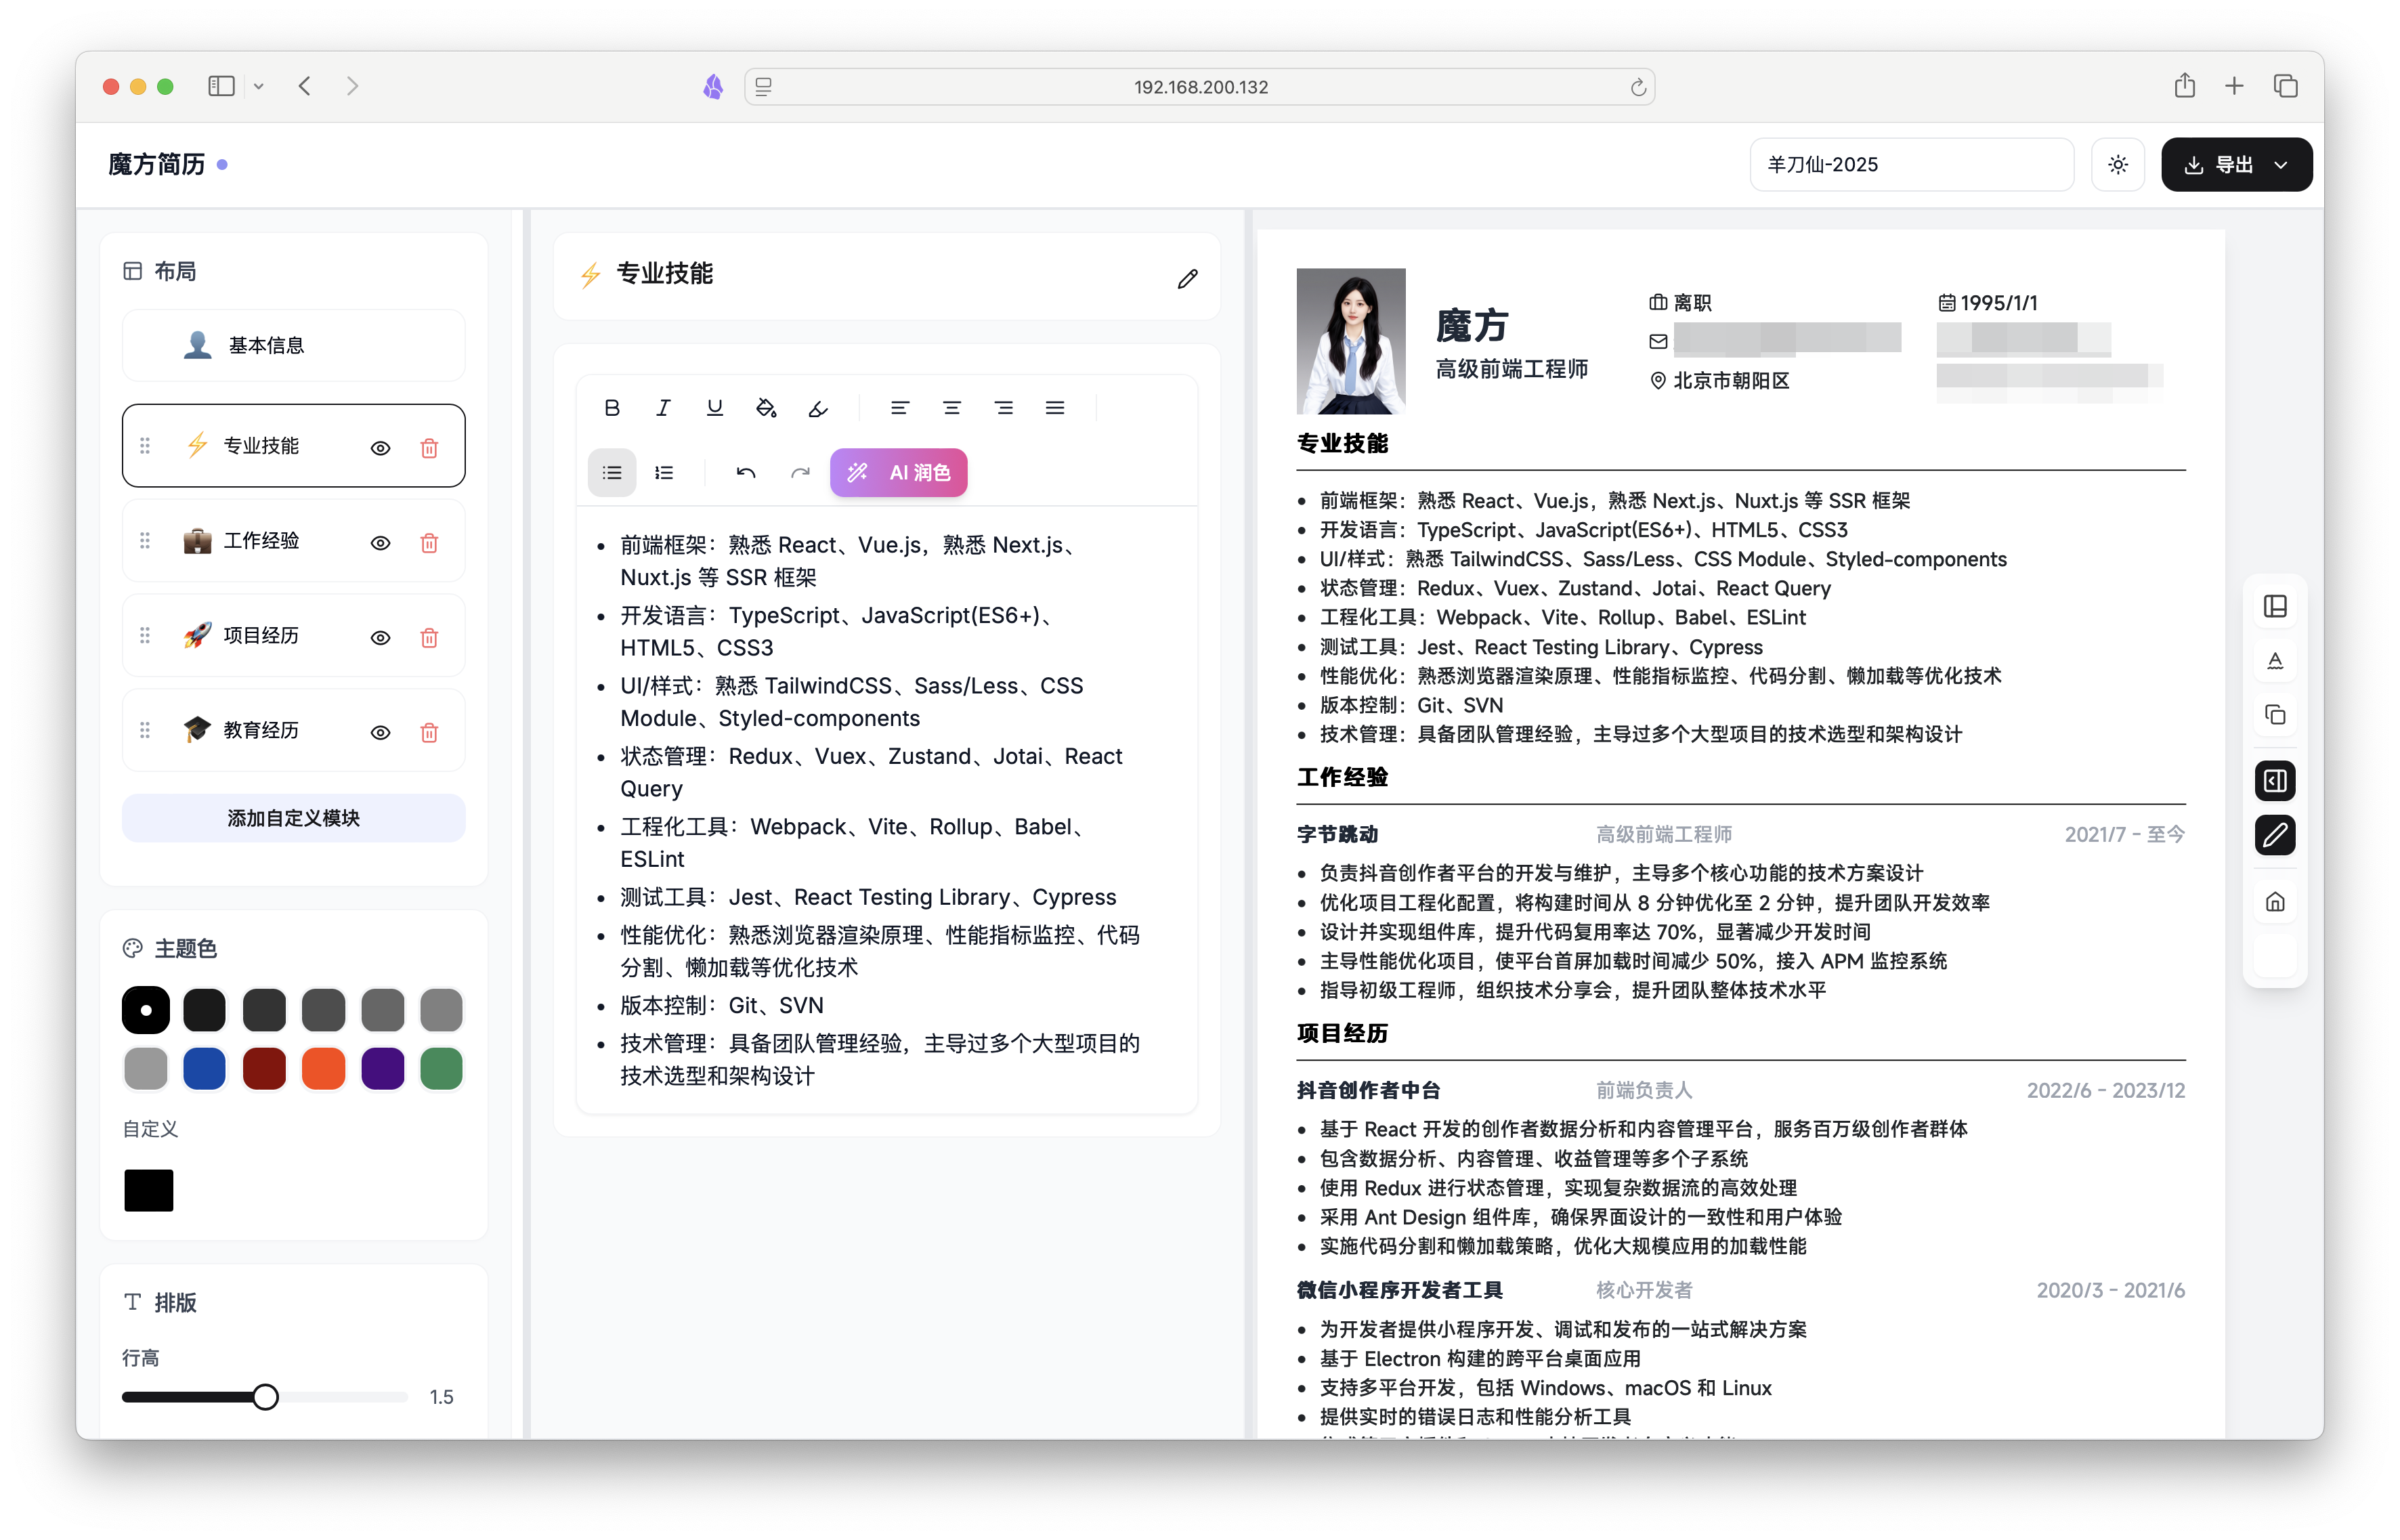
Task: Show browser tab overview
Action: pos(2285,86)
